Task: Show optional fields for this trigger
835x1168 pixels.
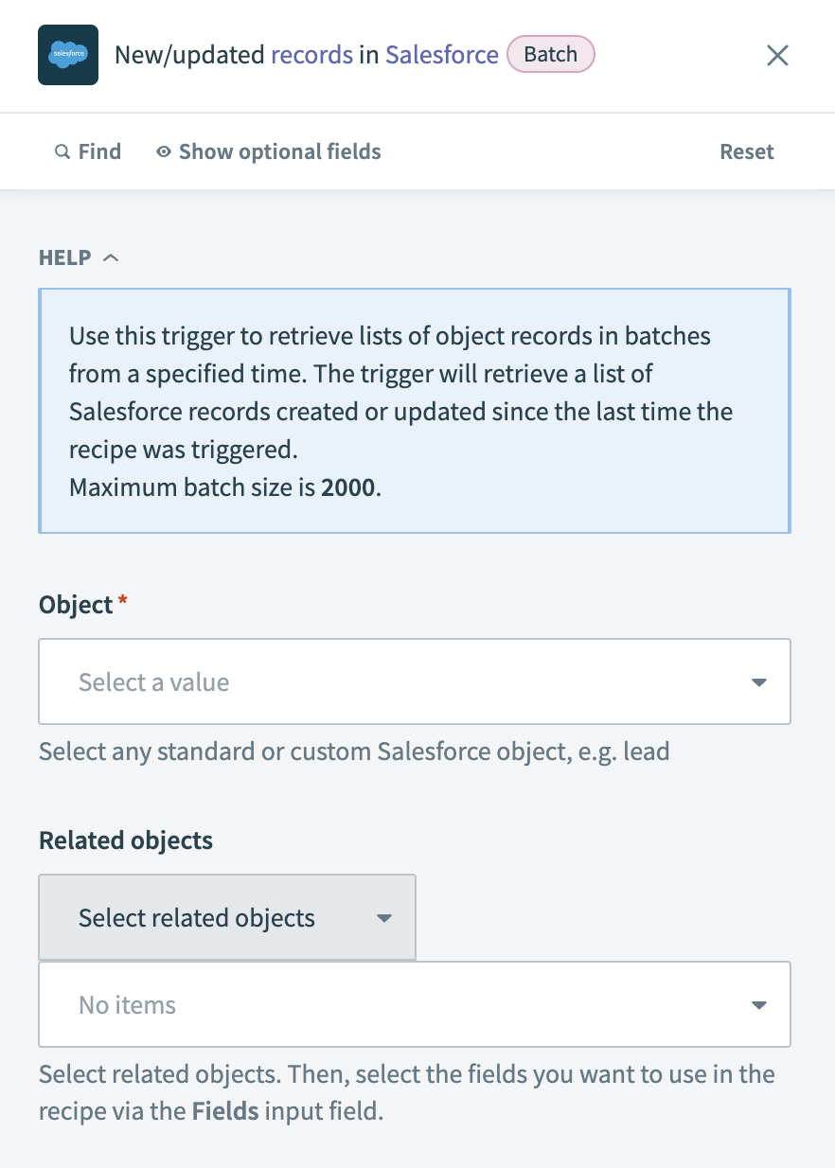Action: point(279,151)
